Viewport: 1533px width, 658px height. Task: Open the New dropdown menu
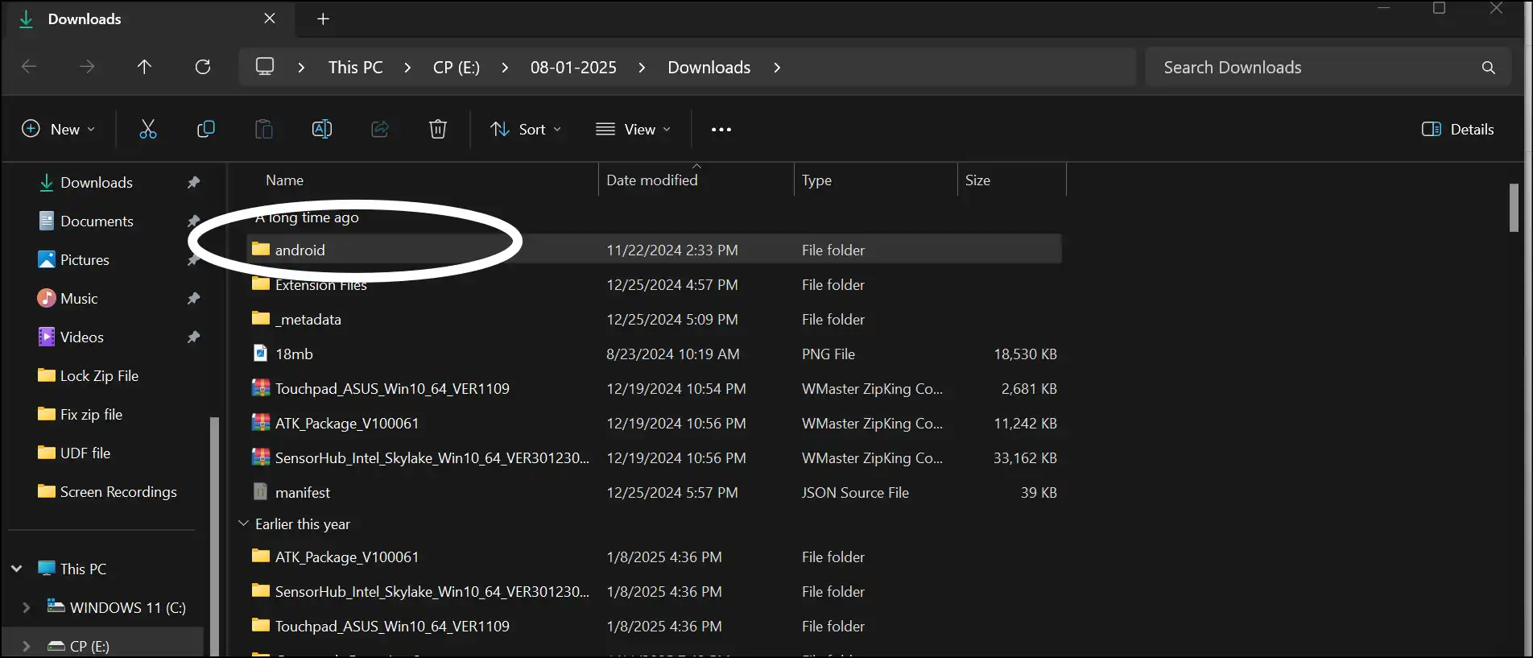click(59, 129)
